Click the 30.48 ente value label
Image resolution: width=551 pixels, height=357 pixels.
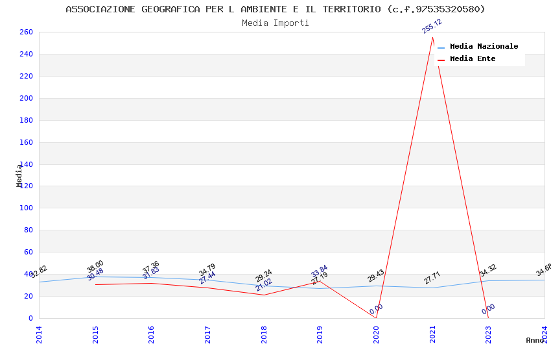95,275
